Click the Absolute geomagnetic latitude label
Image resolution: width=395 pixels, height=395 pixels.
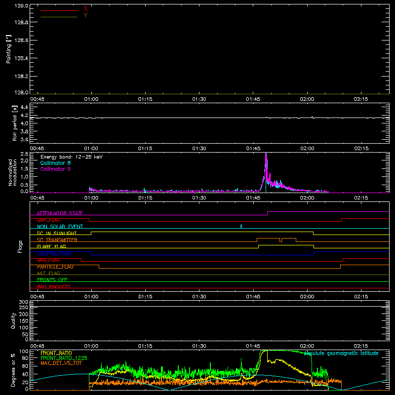pos(341,353)
